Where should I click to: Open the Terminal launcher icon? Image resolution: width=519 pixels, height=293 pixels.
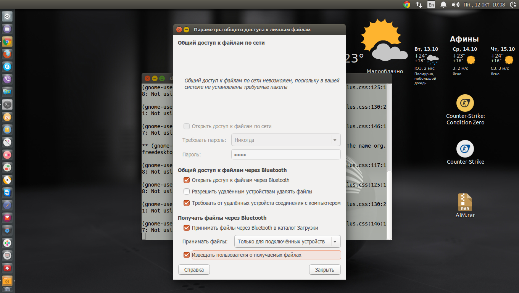pyautogui.click(x=7, y=105)
